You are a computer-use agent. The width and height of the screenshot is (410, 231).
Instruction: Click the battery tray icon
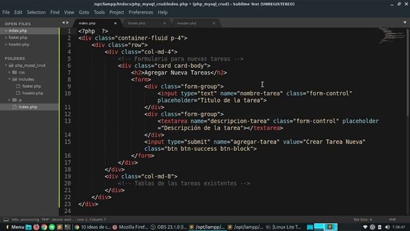[380, 227]
